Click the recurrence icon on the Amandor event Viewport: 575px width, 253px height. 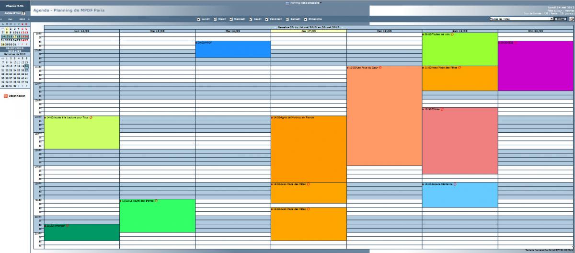(x=67, y=225)
